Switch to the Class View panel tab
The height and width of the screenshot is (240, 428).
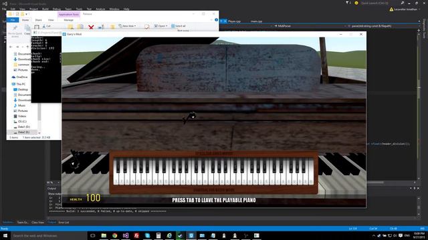tap(37, 223)
